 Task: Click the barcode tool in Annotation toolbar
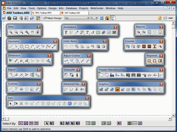(x=114, y=32)
